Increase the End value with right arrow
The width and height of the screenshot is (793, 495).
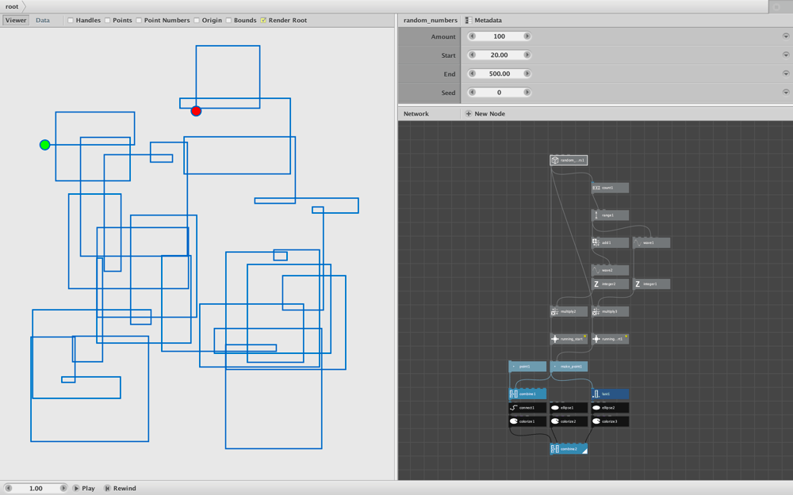pos(527,74)
